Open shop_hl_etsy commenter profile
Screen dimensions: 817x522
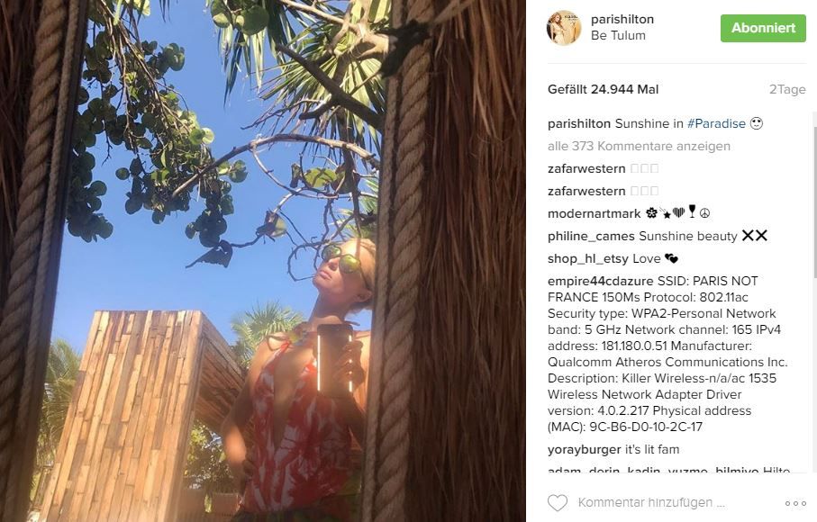point(587,258)
